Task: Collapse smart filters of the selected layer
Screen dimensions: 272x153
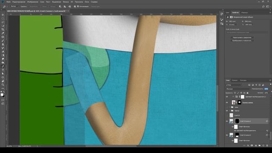Action: pyautogui.click(x=269, y=121)
